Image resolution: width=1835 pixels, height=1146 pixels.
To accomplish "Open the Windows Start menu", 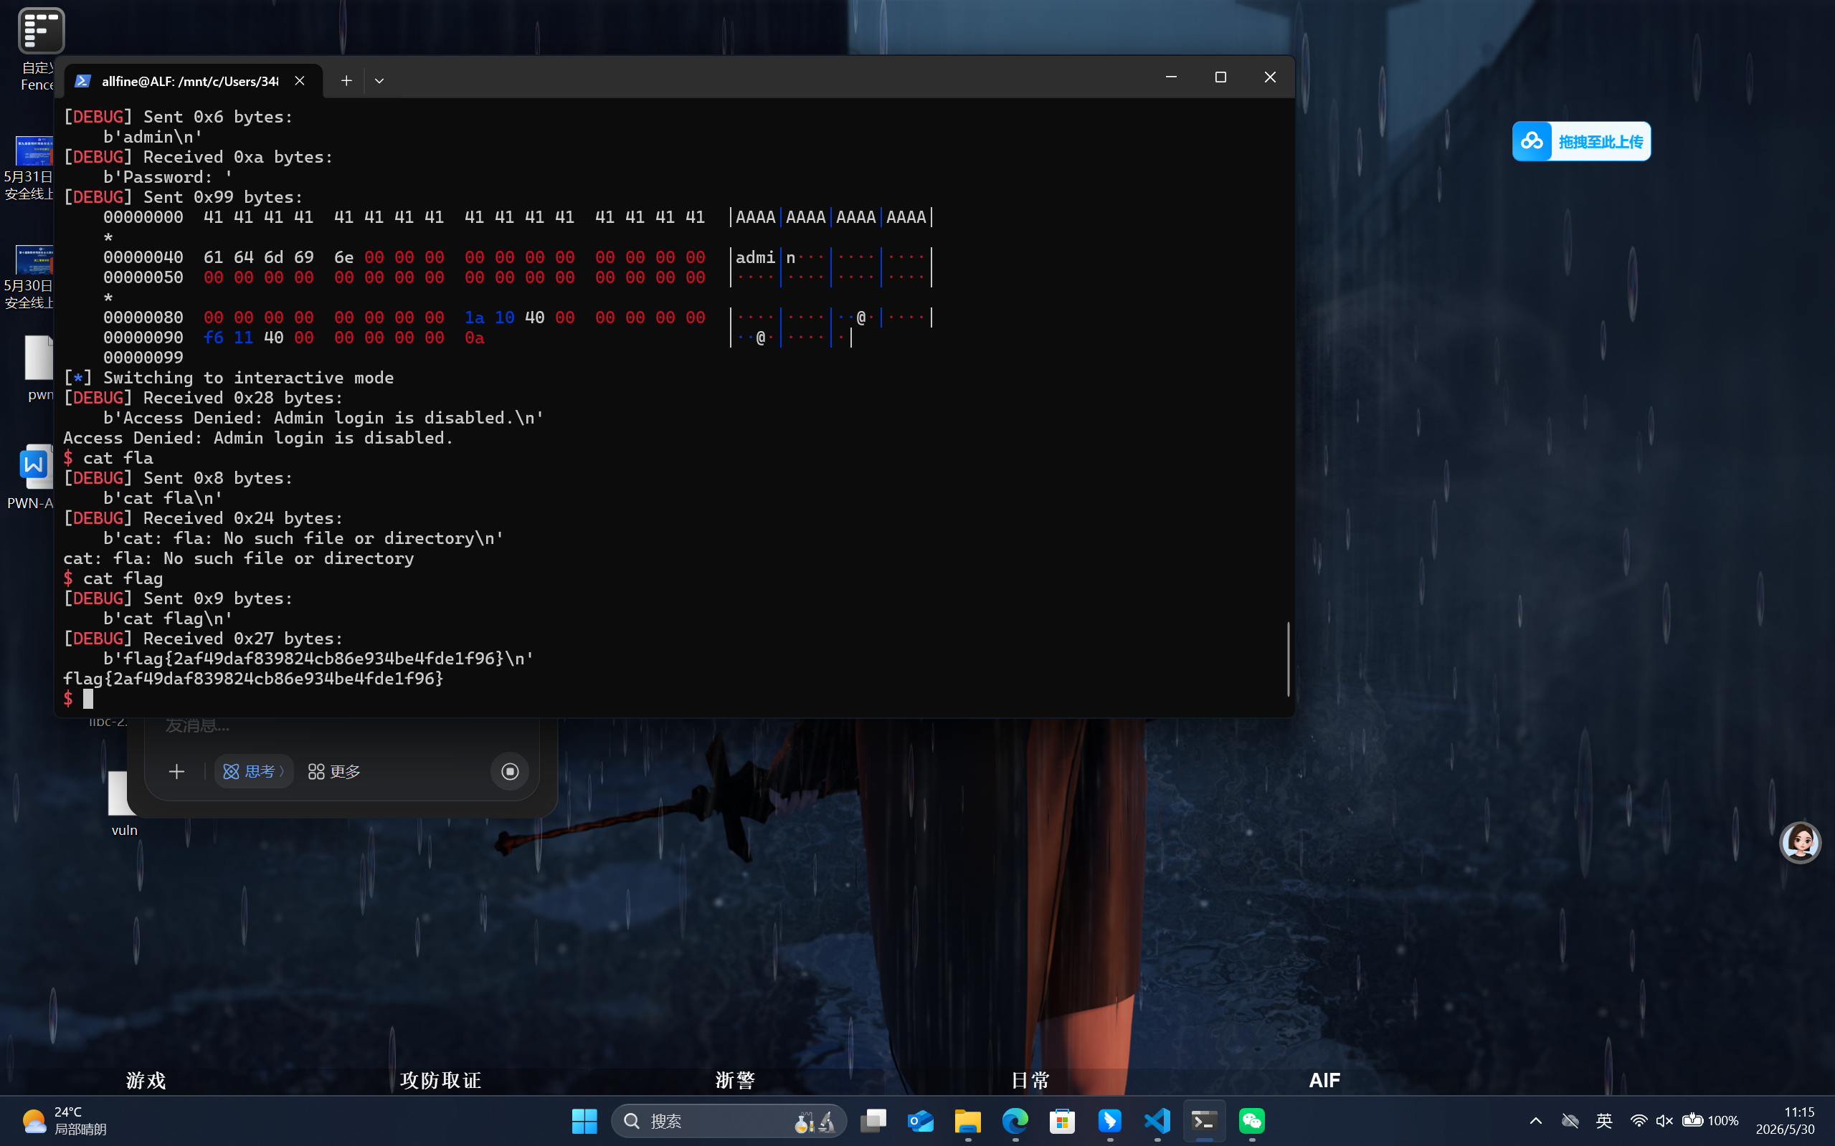I will point(584,1121).
